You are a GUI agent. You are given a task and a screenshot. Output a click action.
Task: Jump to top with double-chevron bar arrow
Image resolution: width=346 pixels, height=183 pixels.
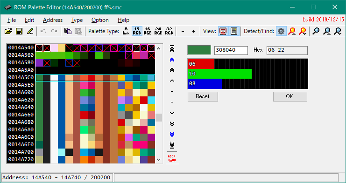pos(172,48)
